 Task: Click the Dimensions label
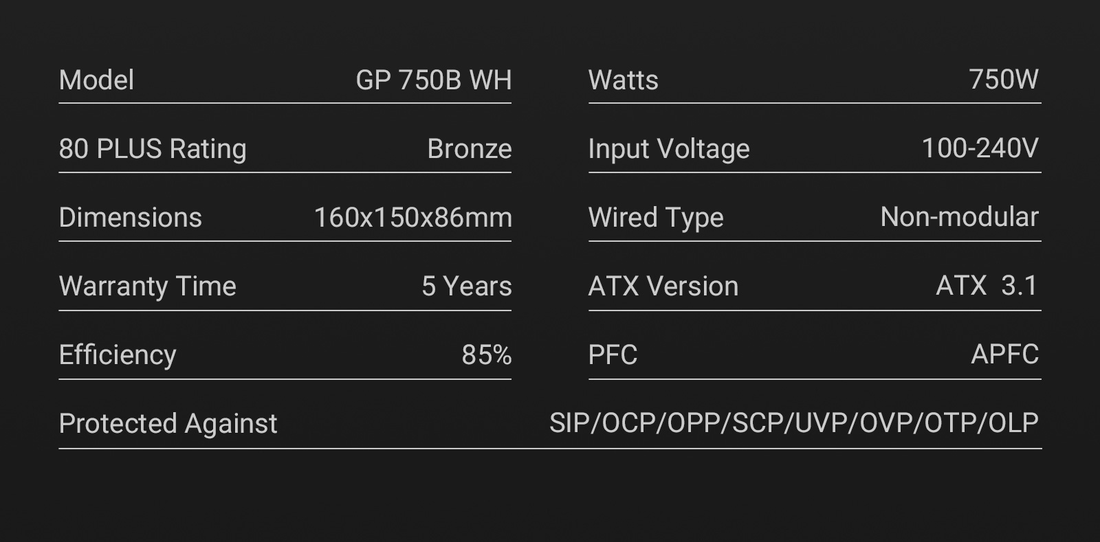pos(130,218)
